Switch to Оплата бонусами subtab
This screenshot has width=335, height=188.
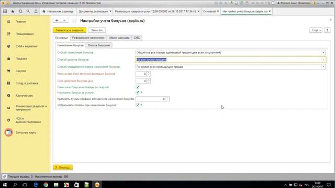[x=99, y=45]
